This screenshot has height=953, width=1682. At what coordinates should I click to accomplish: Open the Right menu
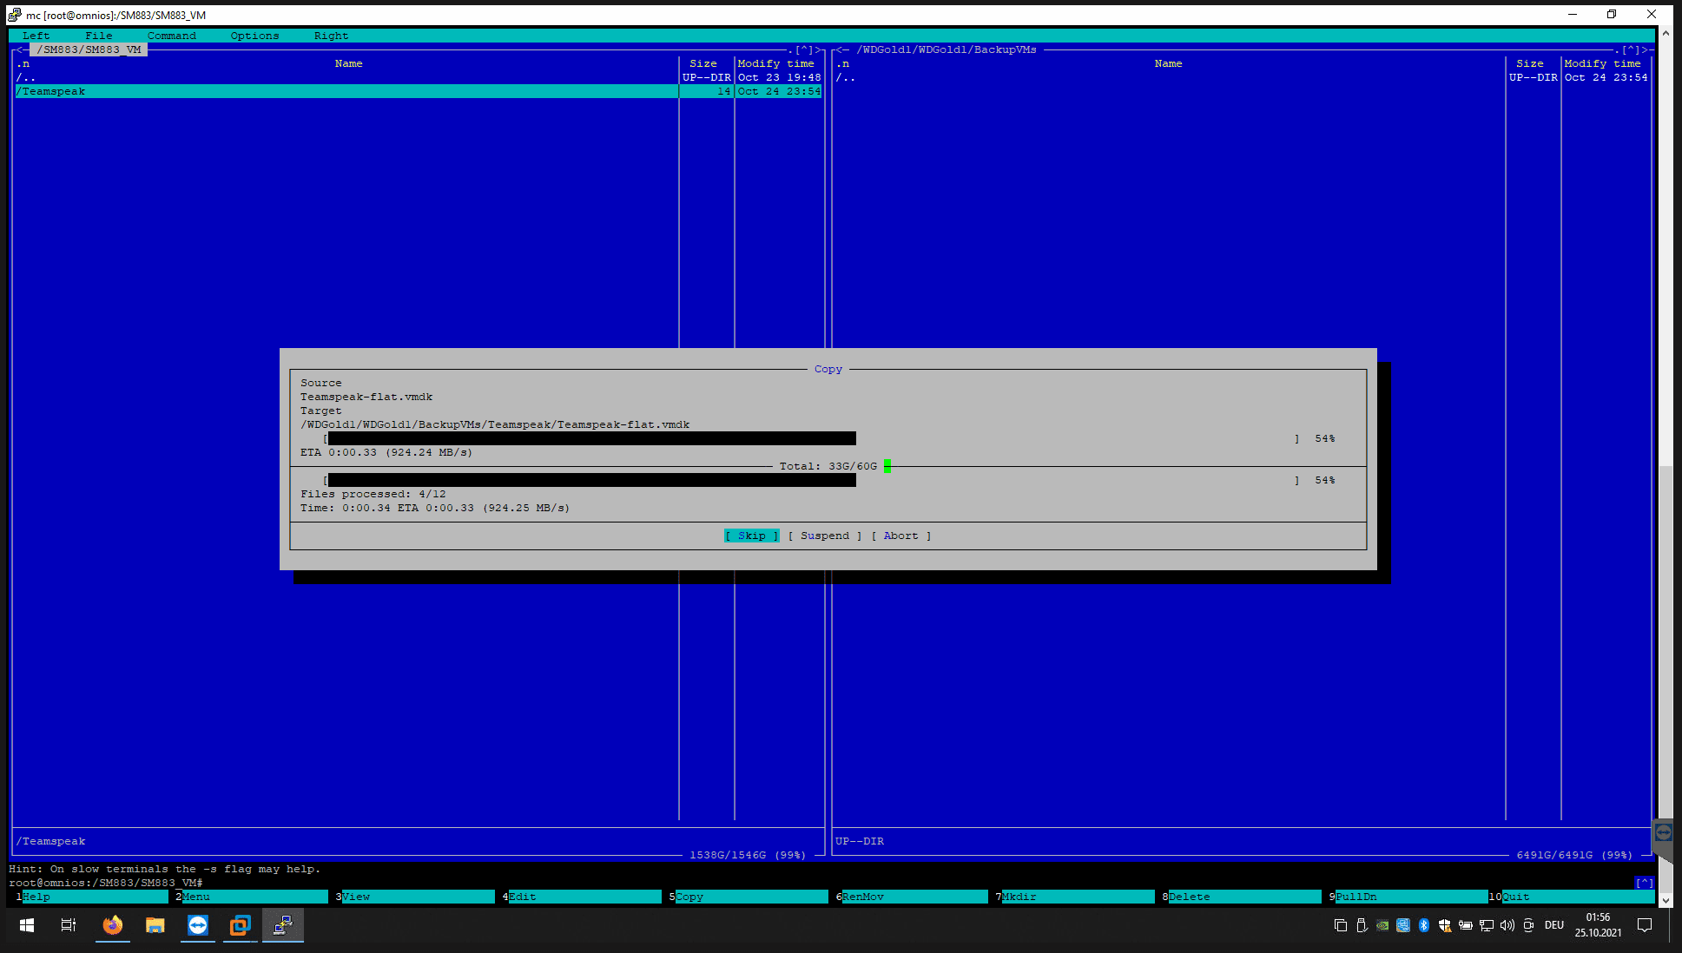click(332, 36)
